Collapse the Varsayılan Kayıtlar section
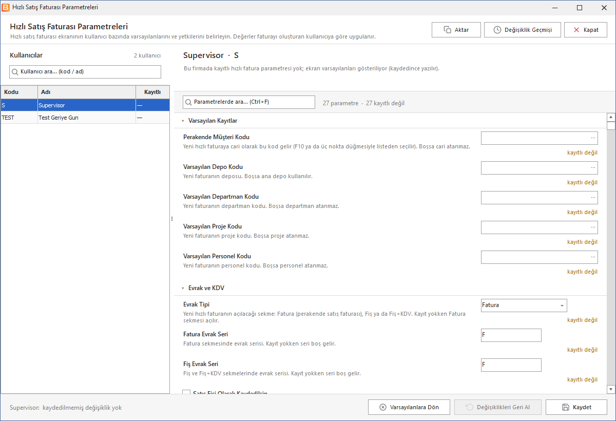Screen dimensions: 616x421 pyautogui.click(x=183, y=121)
